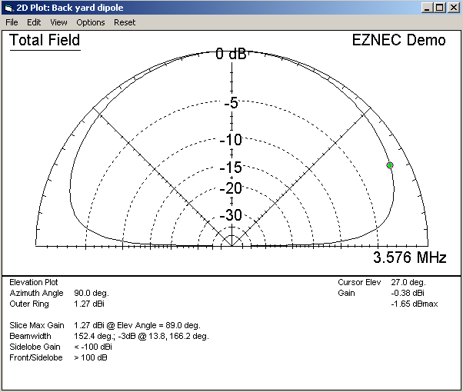Click the 0 dB label at plot top
The width and height of the screenshot is (463, 392).
[x=231, y=55]
